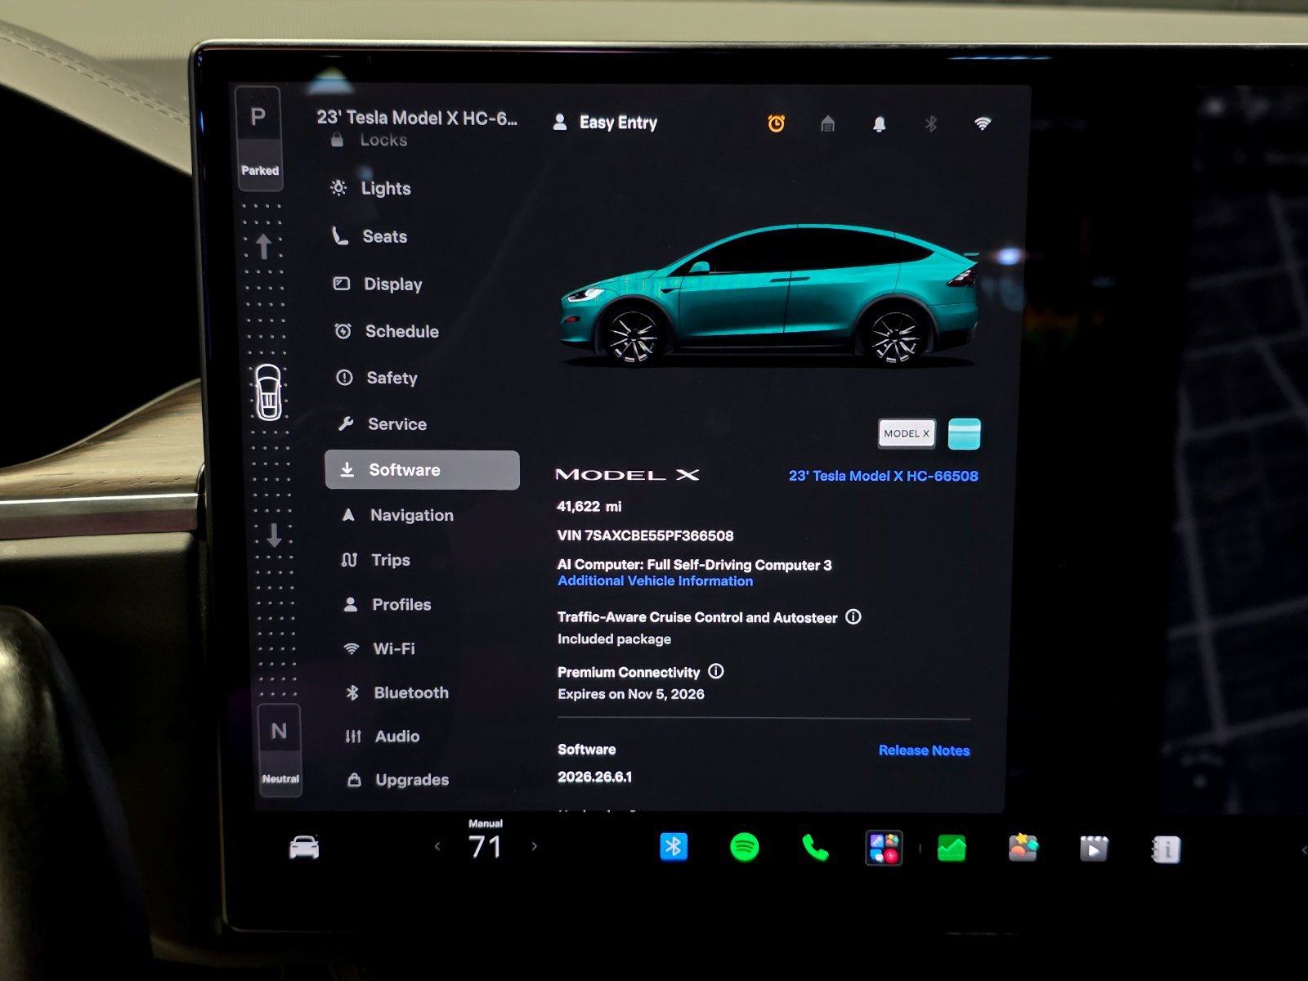Open Additional Vehicle Information link

coord(655,581)
